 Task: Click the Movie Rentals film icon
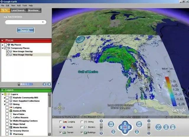[x=11, y=127]
